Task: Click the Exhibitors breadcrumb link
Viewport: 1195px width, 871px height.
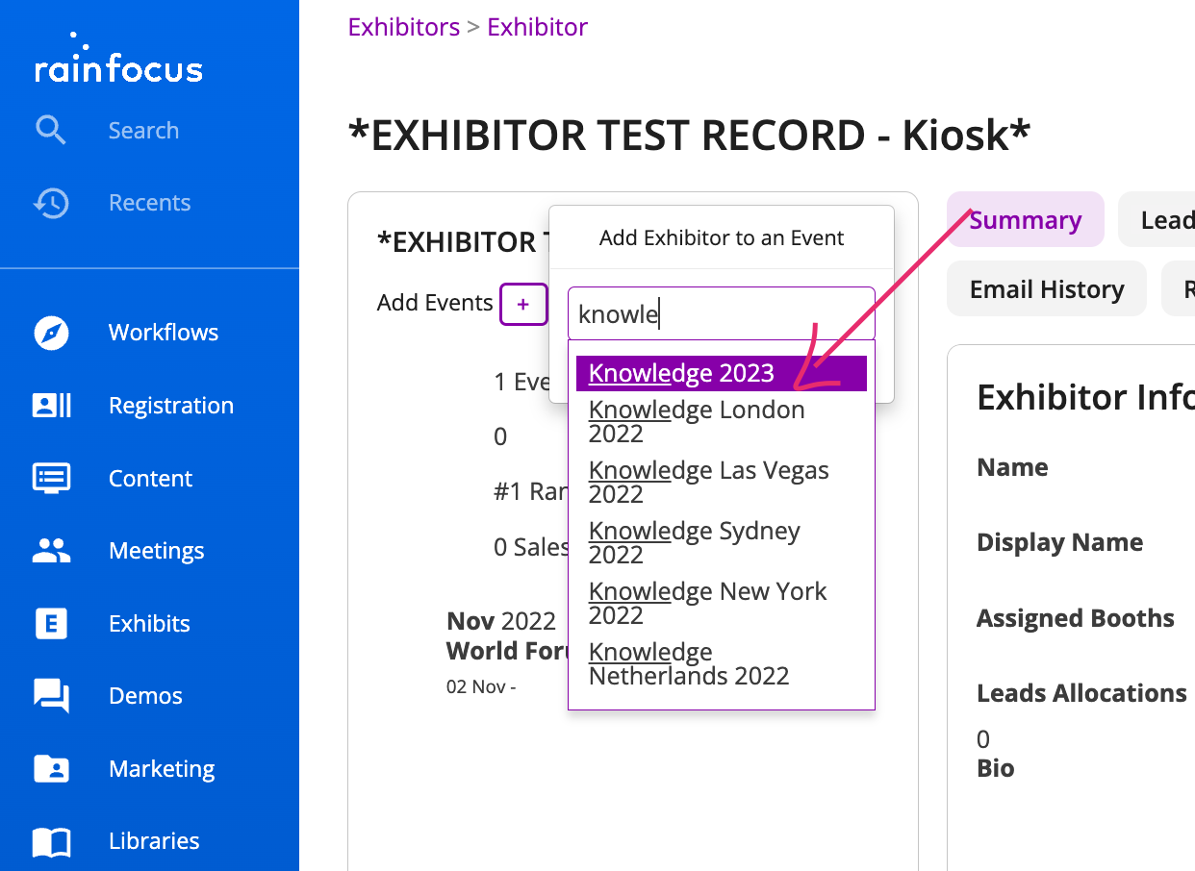Action: 404,27
